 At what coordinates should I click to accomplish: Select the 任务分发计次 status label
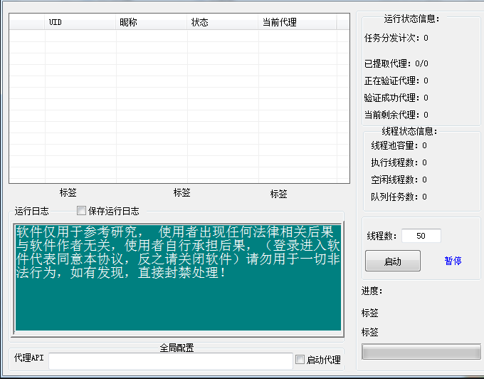point(396,38)
